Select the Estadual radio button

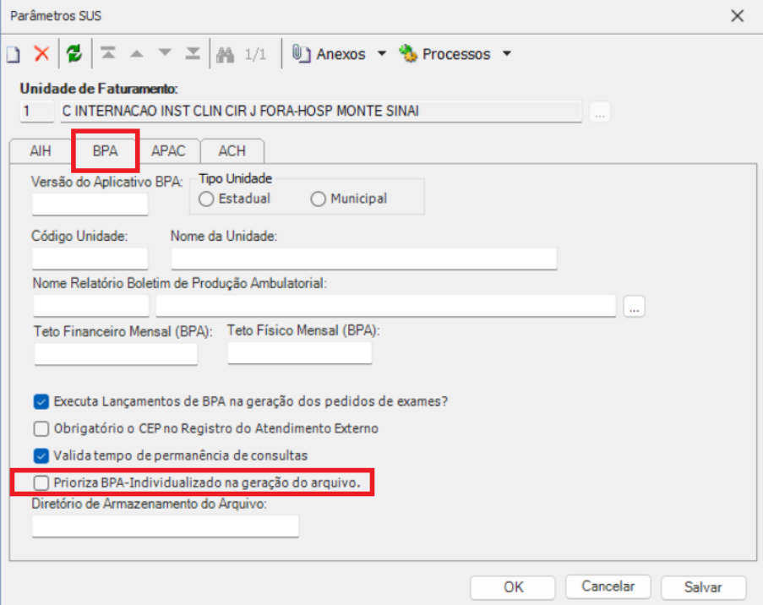pyautogui.click(x=204, y=199)
